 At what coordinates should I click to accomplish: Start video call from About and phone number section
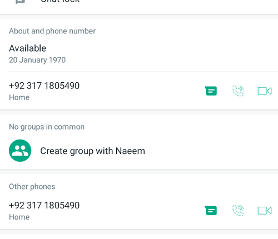265,91
